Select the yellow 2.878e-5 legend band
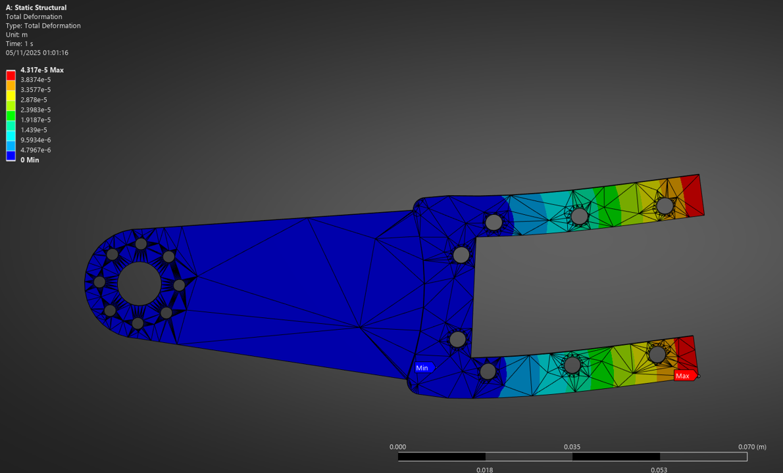Image resolution: width=783 pixels, height=473 pixels. coord(9,95)
